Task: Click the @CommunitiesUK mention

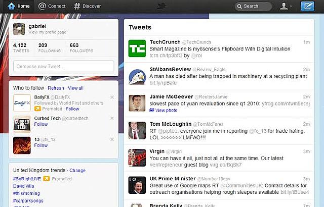Action: point(241,186)
